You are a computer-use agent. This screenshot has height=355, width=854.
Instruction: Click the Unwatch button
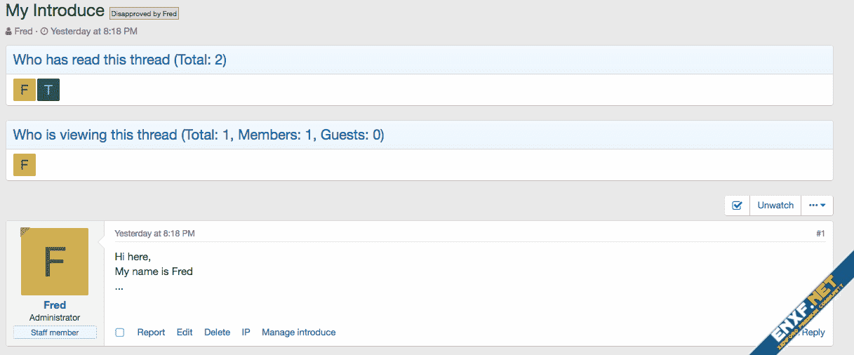[775, 206]
